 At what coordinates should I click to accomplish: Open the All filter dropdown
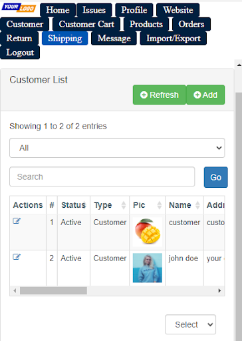(x=117, y=148)
